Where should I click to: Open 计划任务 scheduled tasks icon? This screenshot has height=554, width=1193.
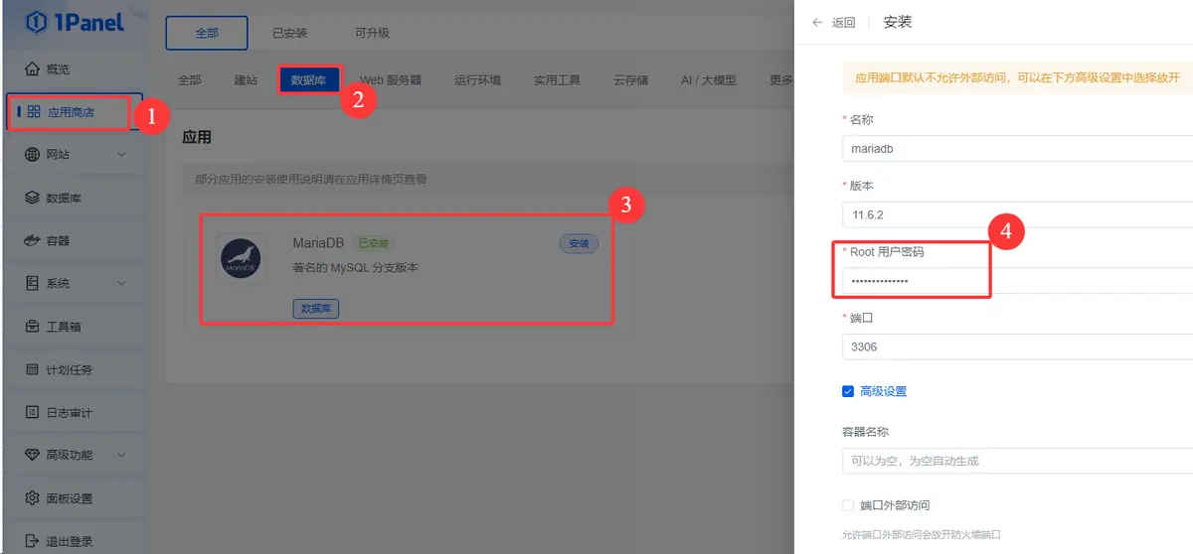32,370
